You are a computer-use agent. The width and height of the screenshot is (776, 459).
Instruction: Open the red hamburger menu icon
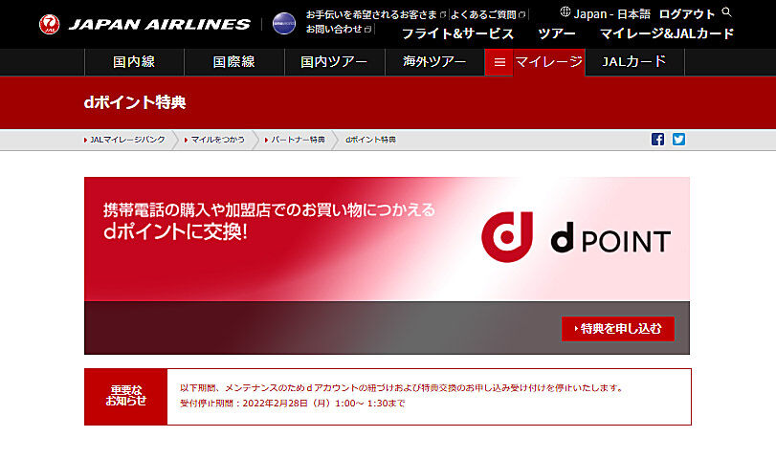tap(499, 63)
